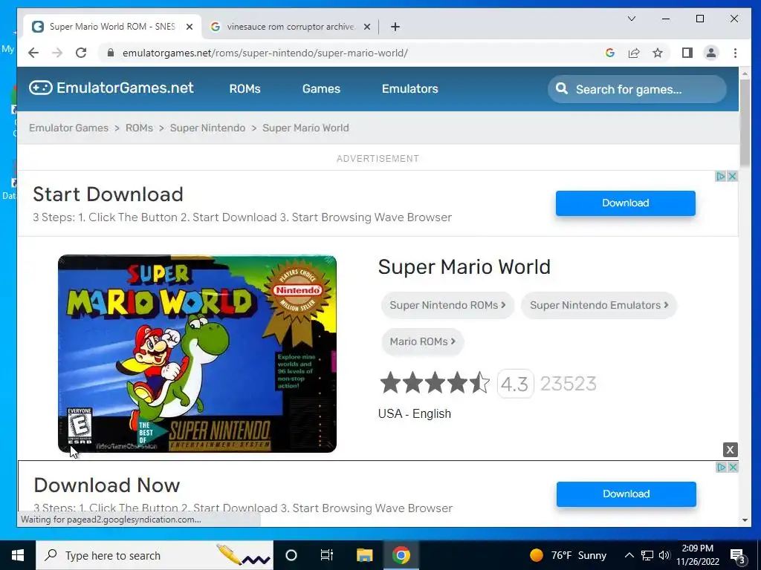Open Super Nintendo ROMs tag
The image size is (761, 570).
(447, 305)
